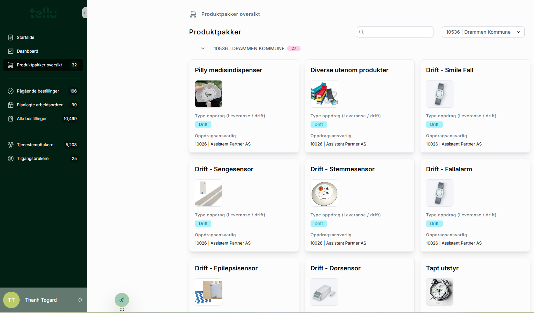This screenshot has height=313, width=534.
Task: Click the Tjenestemottakere people icon
Action: [x=11, y=145]
